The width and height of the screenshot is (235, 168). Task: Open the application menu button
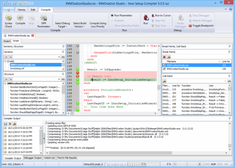point(8,10)
